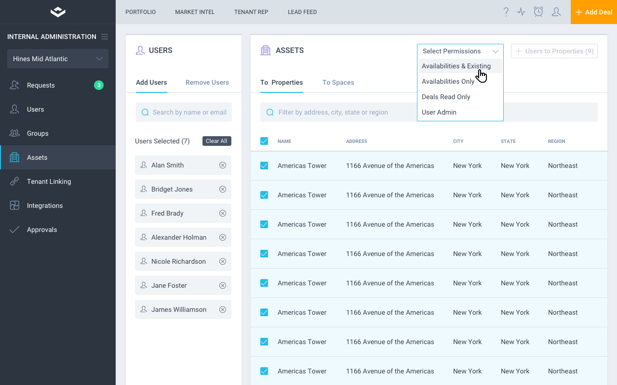The width and height of the screenshot is (617, 385).
Task: Click the company logo in the top left
Action: (x=58, y=12)
